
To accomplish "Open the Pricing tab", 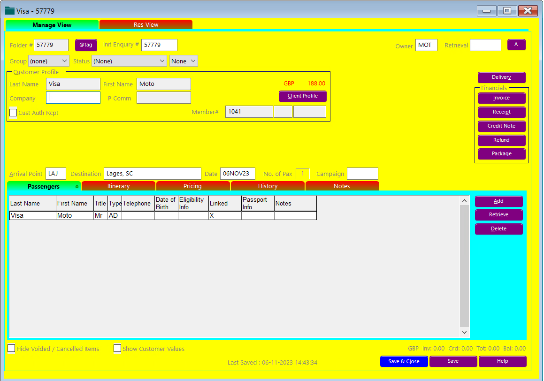I will click(x=192, y=186).
